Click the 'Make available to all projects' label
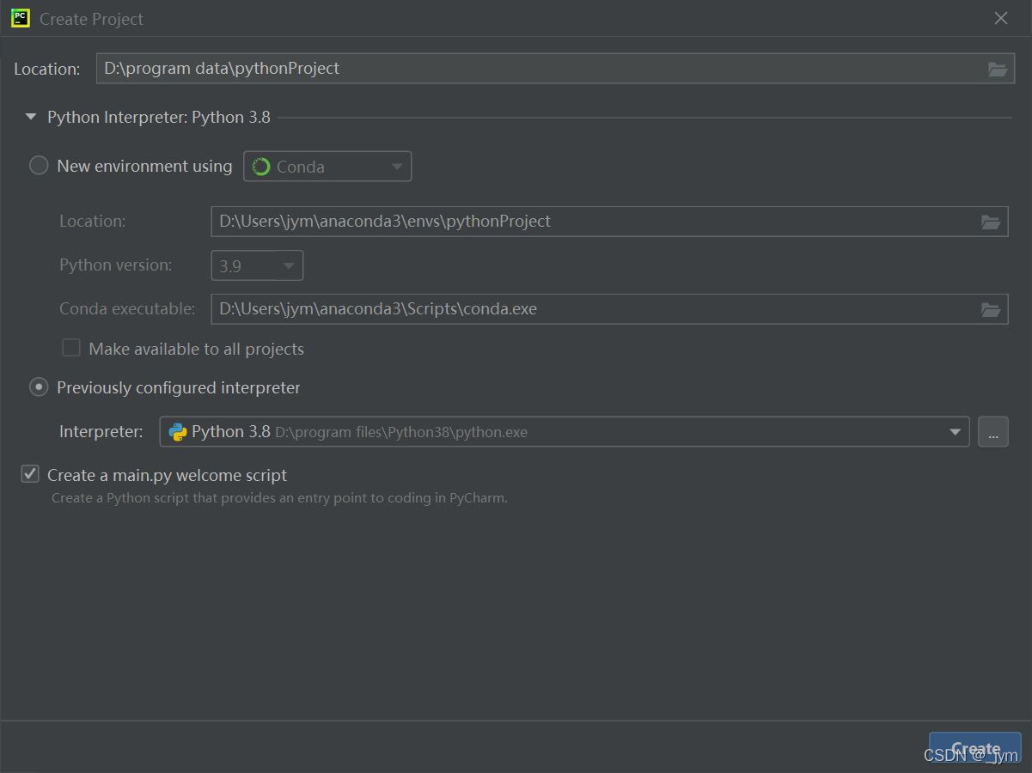This screenshot has width=1032, height=773. [x=197, y=349]
